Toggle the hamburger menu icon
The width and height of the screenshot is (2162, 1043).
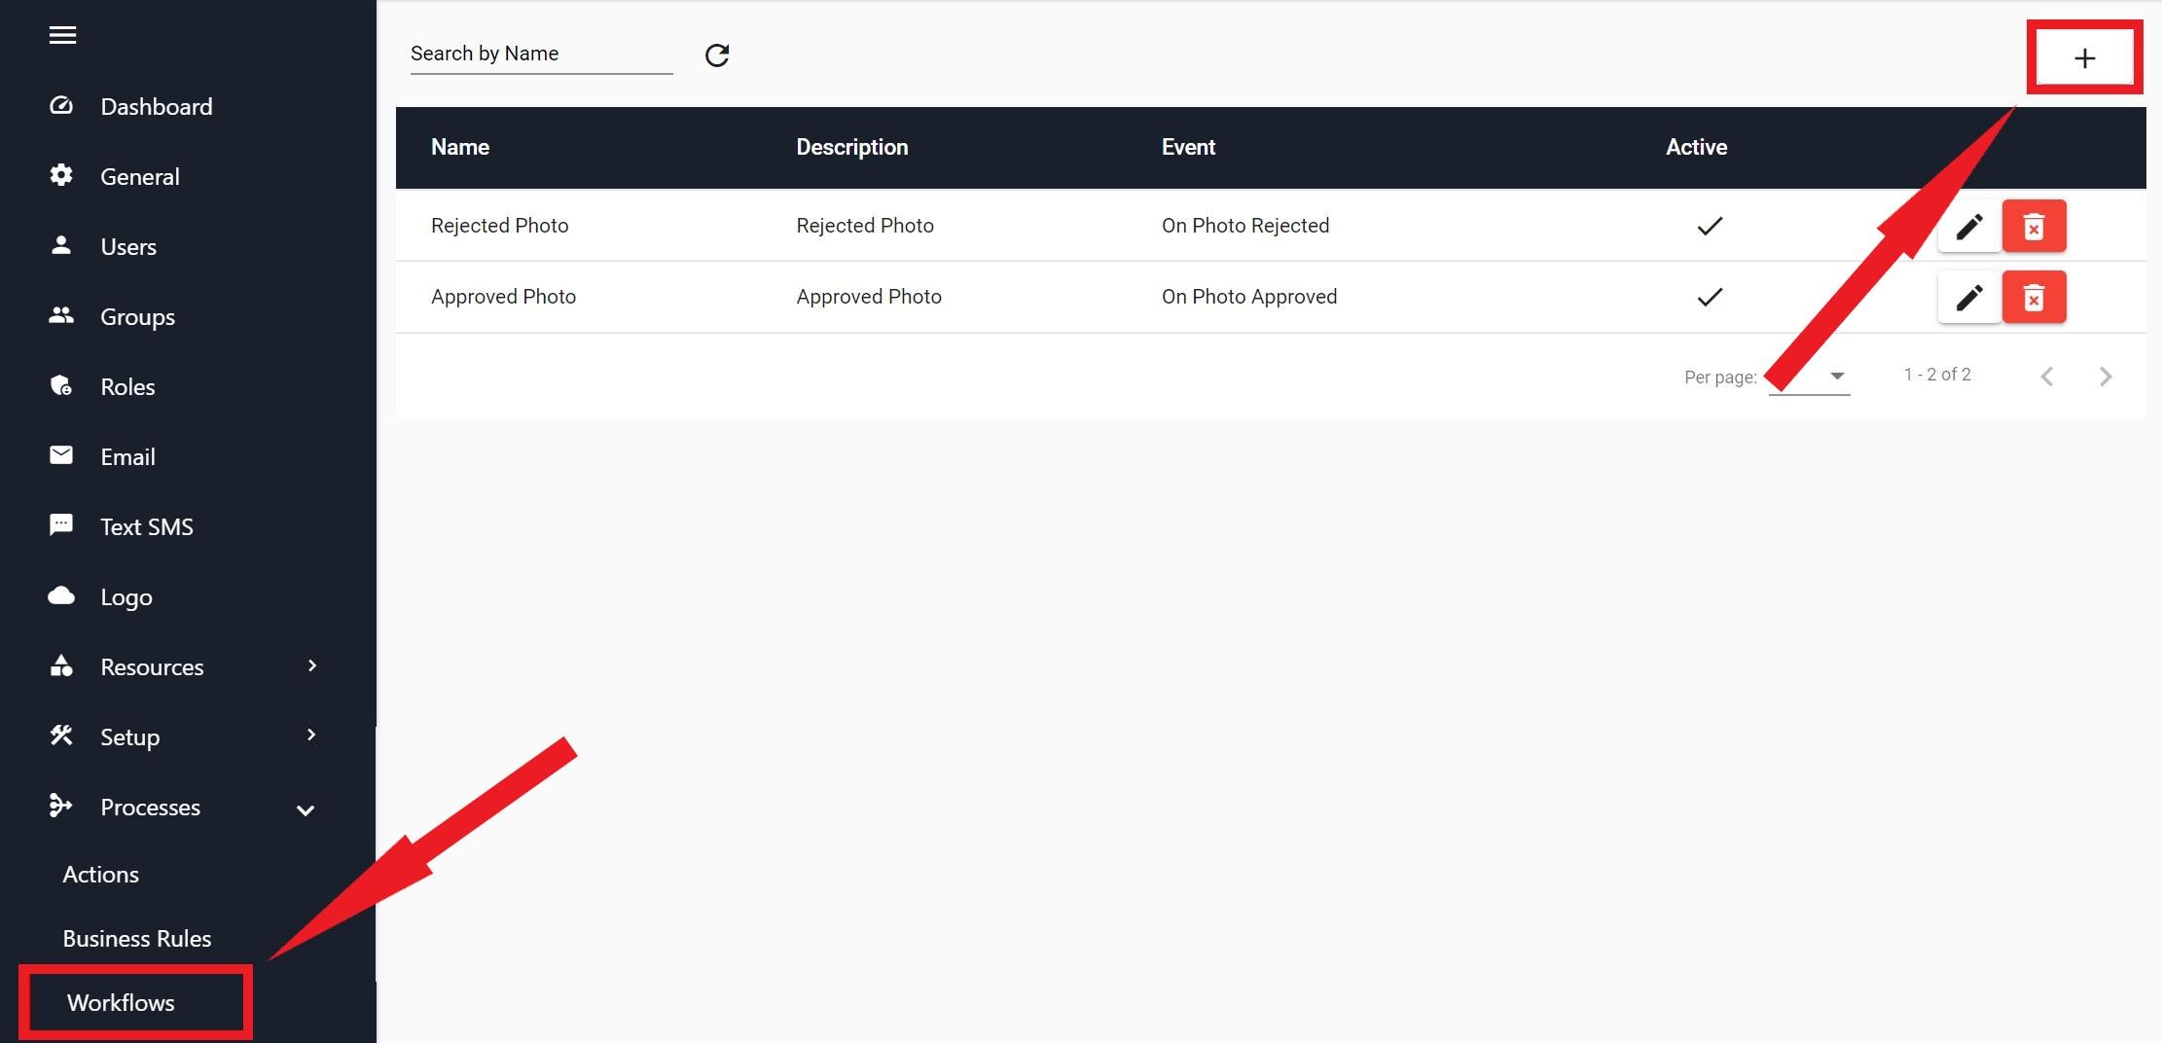tap(62, 35)
